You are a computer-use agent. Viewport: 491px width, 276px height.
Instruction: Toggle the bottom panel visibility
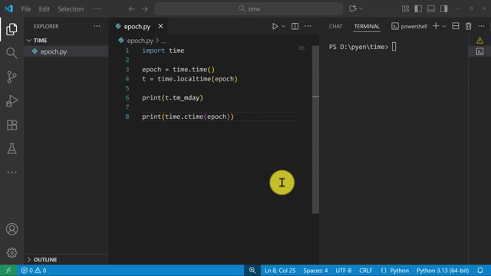tap(431, 8)
